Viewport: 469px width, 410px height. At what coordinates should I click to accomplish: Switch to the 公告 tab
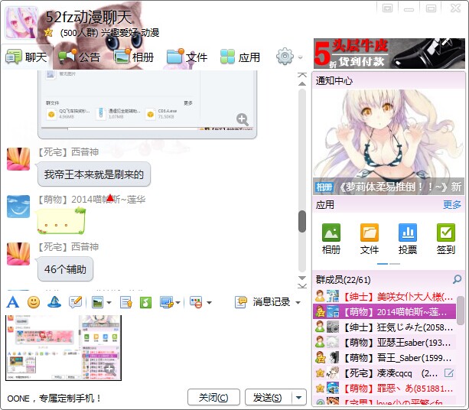click(80, 57)
